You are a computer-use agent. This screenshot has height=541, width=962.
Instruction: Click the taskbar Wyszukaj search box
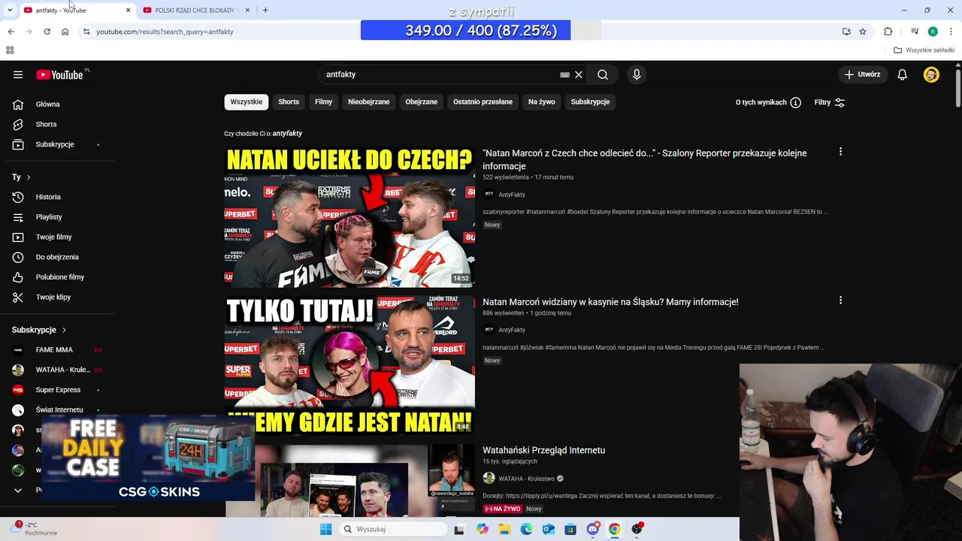tap(392, 529)
